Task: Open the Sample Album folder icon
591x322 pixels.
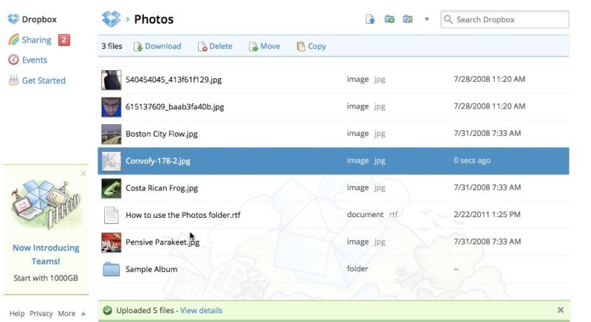Action: pyautogui.click(x=111, y=269)
